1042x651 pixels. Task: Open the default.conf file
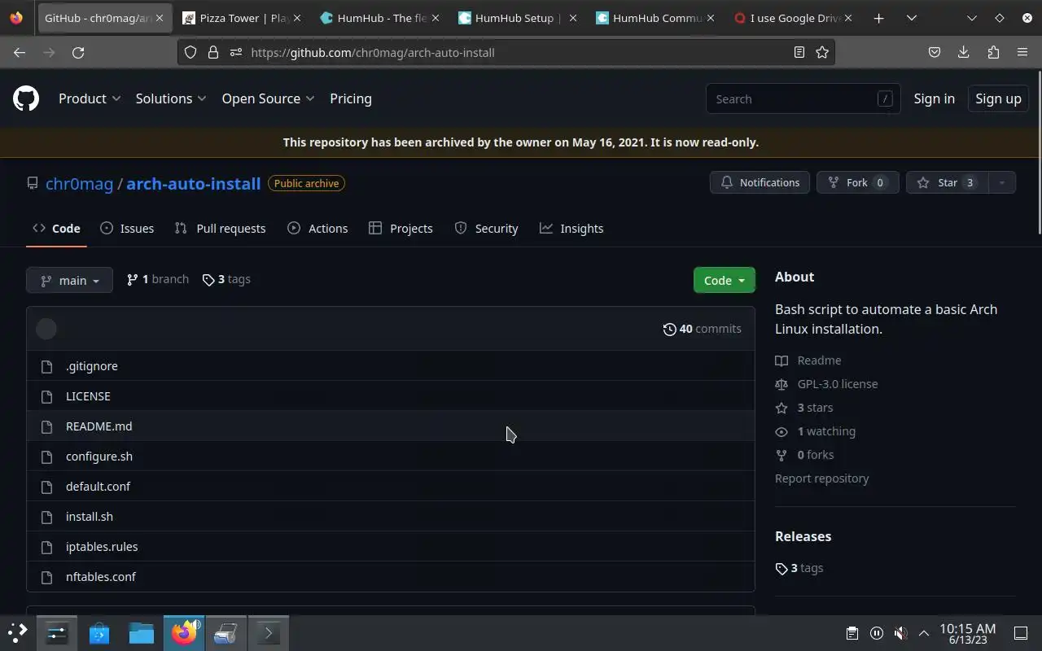98,487
